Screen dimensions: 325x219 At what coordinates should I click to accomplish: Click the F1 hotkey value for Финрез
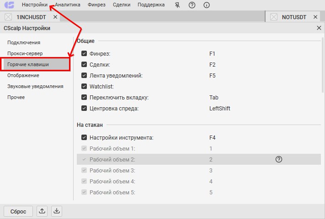pyautogui.click(x=212, y=54)
